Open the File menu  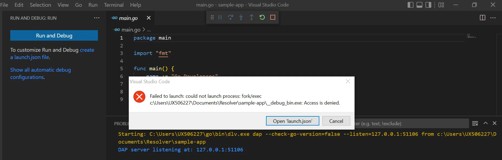click(x=4, y=5)
